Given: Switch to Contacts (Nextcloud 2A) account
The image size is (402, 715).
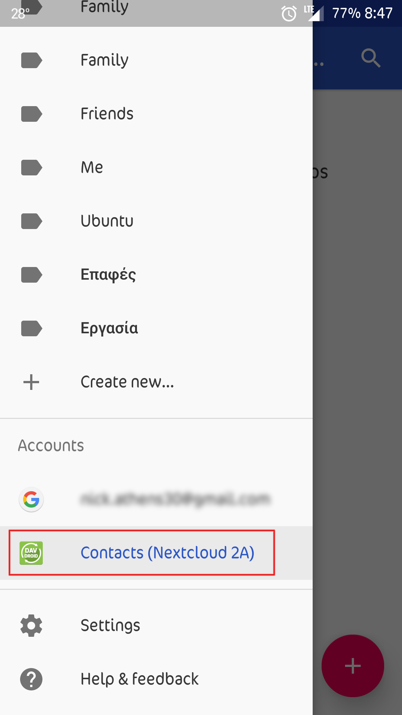Looking at the screenshot, I should pyautogui.click(x=167, y=553).
